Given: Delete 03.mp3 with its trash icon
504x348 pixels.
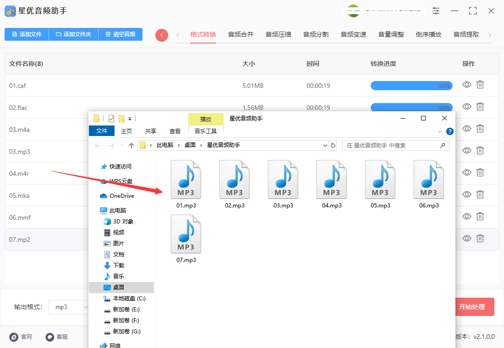Looking at the screenshot, I should click(480, 150).
